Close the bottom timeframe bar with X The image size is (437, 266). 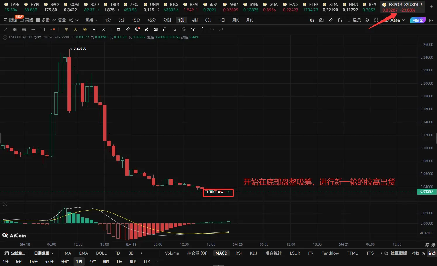coord(157,262)
